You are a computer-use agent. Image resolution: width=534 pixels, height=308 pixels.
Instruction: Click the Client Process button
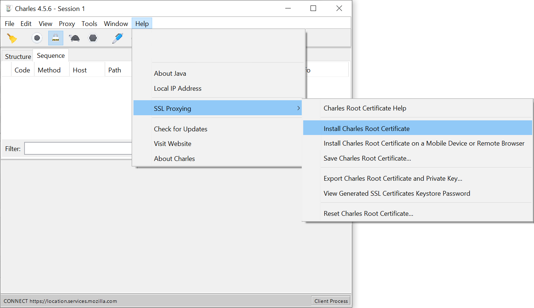[330, 300]
